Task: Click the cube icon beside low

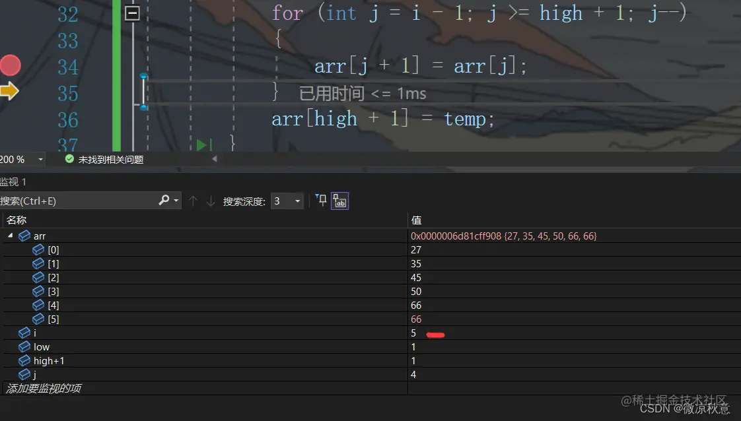Action: (24, 347)
